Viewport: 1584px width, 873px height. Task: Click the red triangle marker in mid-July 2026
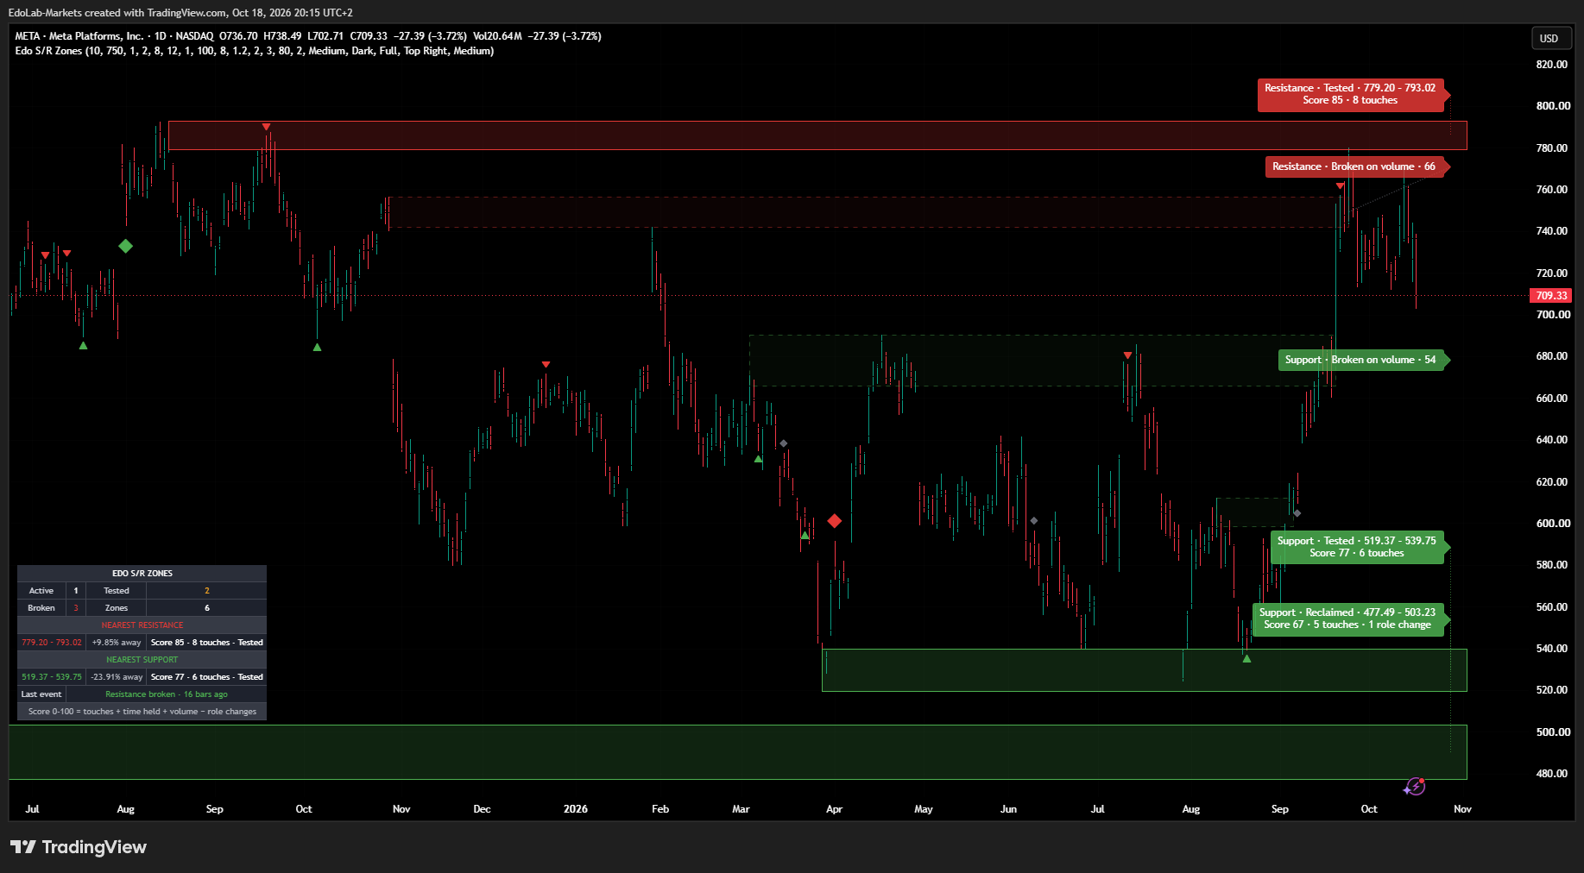(1127, 355)
